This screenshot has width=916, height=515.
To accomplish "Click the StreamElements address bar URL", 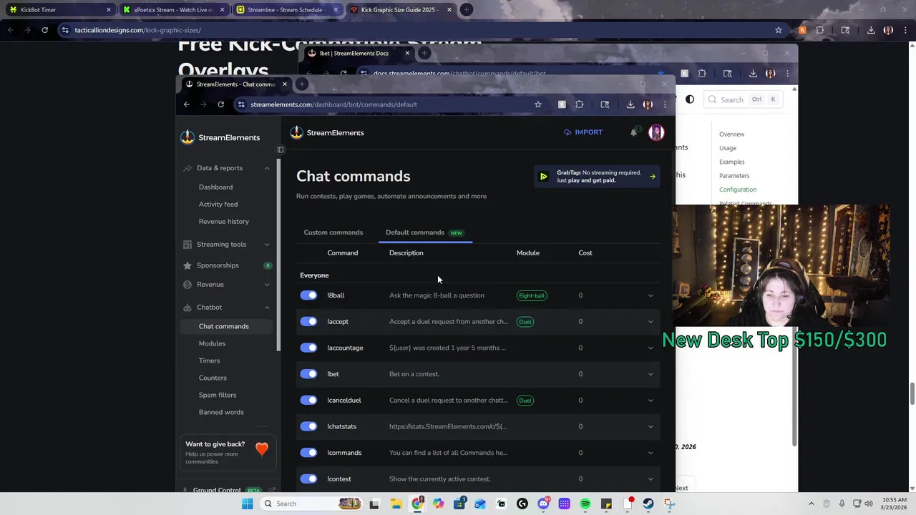I will tap(333, 104).
